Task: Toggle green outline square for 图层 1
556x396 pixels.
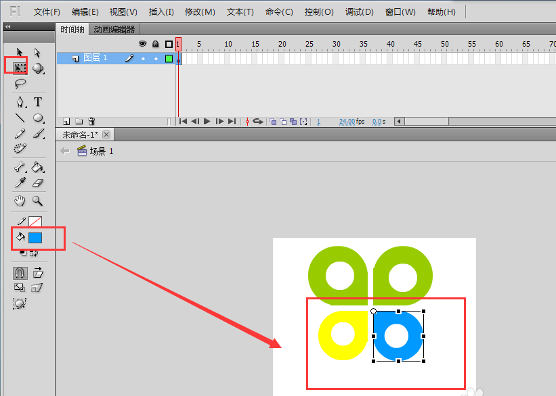Action: 169,59
